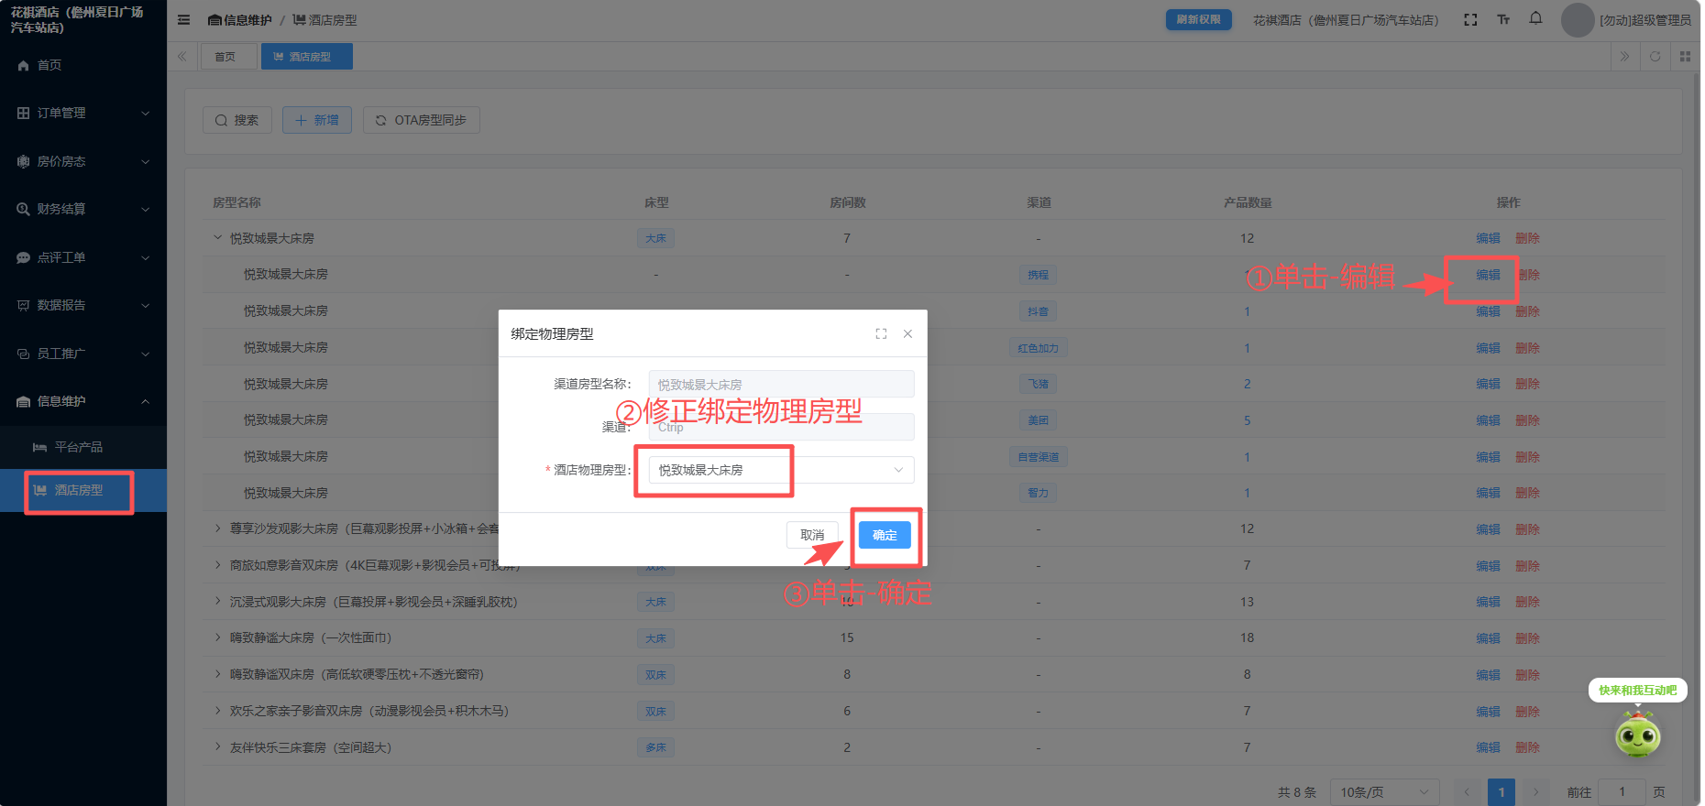Open 平台产品 submenu item

(83, 447)
